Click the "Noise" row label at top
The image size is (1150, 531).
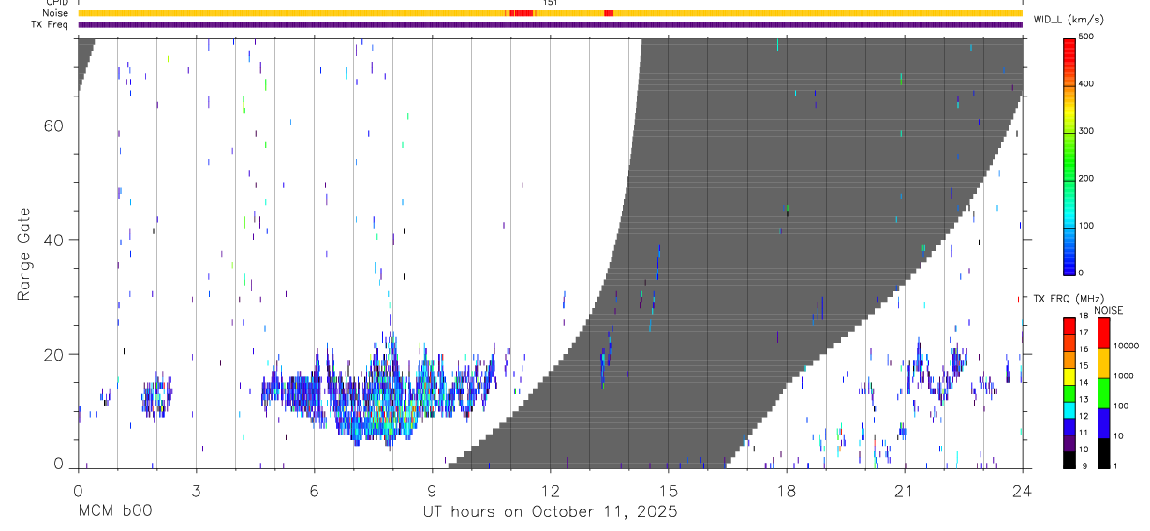55,13
